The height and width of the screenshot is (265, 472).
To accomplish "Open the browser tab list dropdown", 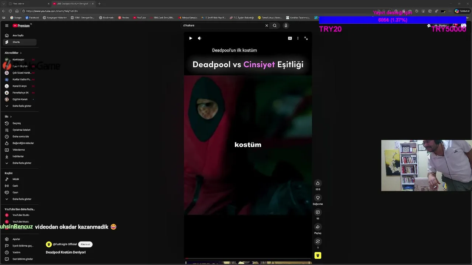I will tap(4, 4).
